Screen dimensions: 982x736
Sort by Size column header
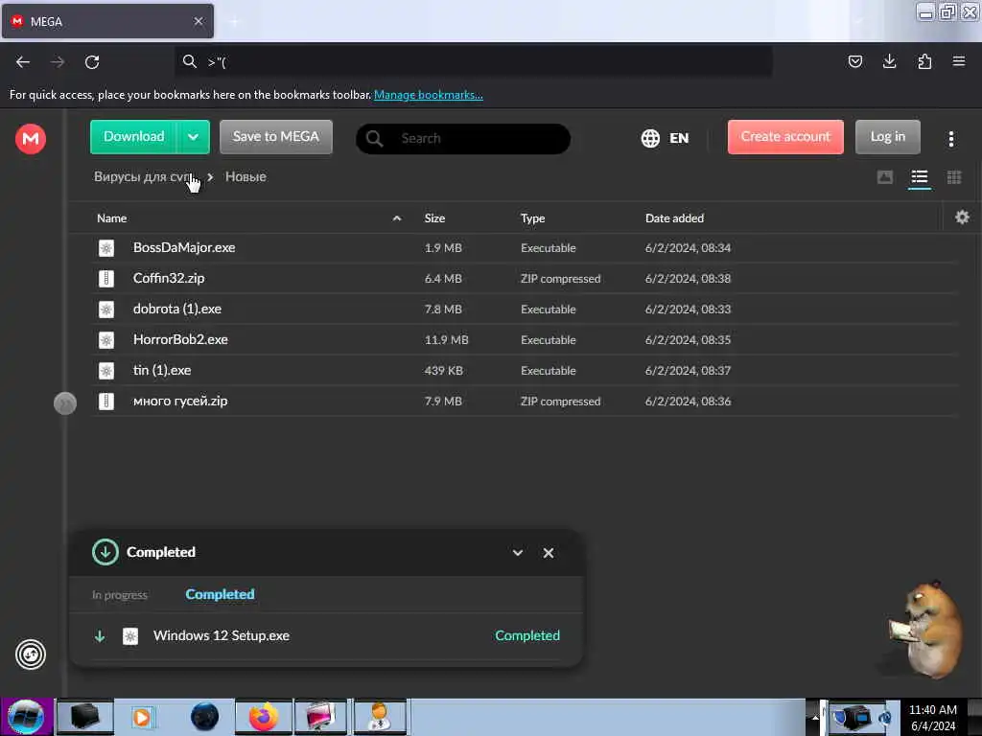[434, 218]
